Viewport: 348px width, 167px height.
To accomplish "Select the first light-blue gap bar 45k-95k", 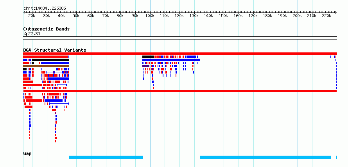I will coord(106,157).
